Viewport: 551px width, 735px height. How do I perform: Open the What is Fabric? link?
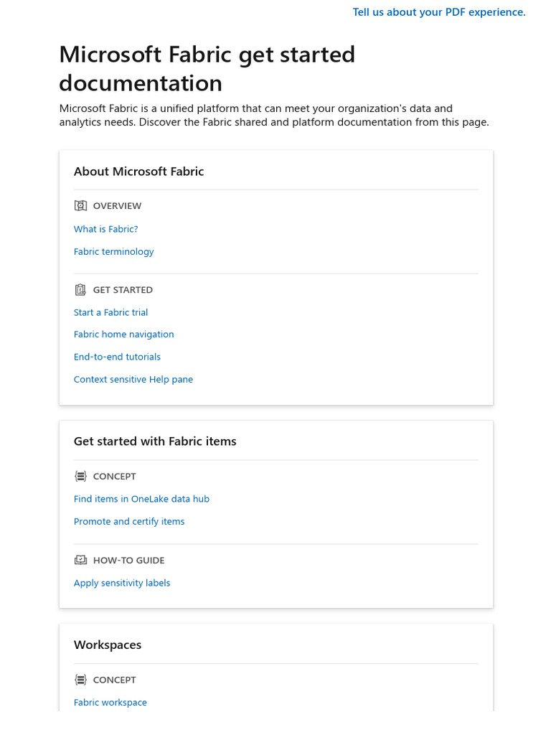tap(105, 229)
